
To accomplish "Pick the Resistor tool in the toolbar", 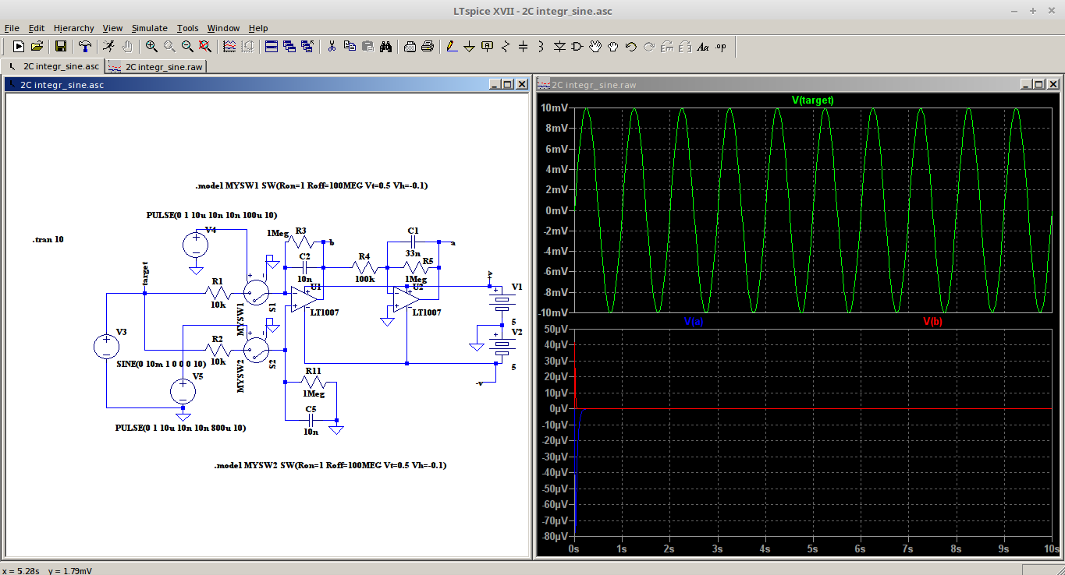I will click(505, 47).
